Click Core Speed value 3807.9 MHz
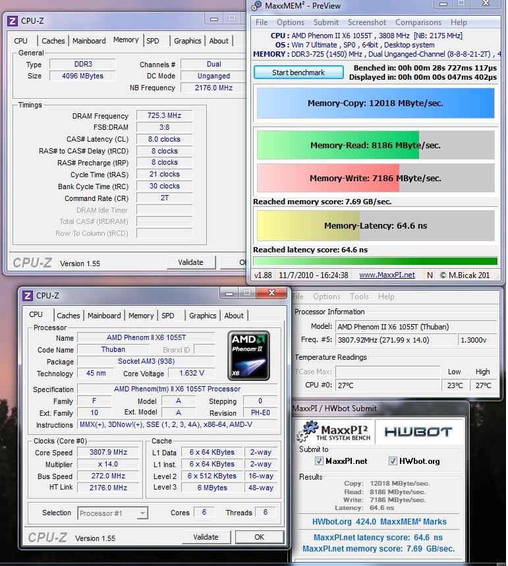Image resolution: width=508 pixels, height=566 pixels. 108,452
